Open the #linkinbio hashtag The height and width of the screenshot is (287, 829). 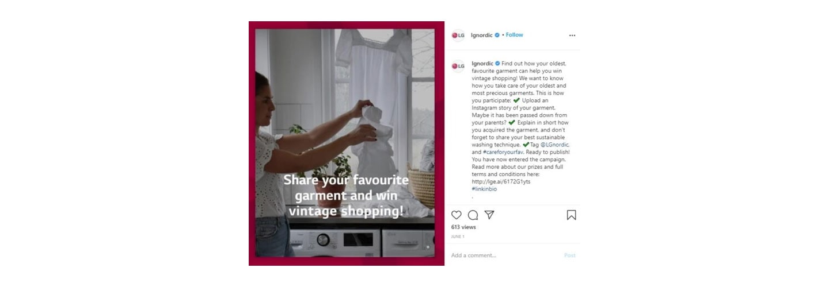tap(484, 189)
